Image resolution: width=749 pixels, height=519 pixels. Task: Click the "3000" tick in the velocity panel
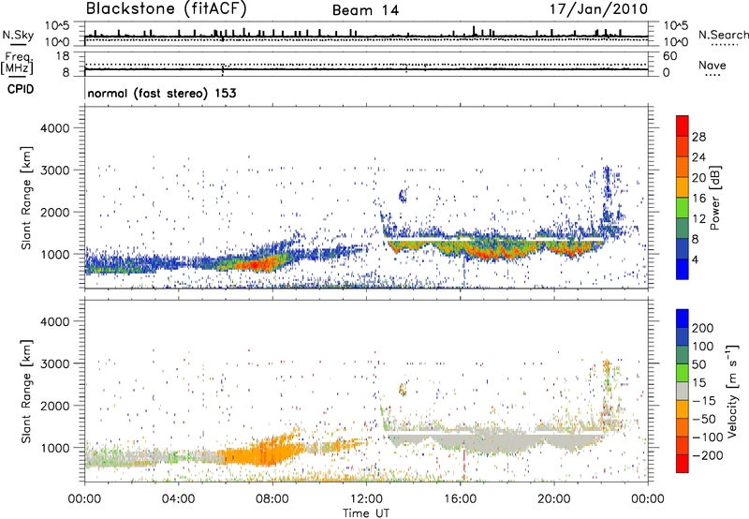click(54, 363)
